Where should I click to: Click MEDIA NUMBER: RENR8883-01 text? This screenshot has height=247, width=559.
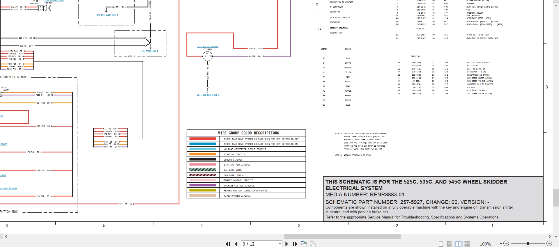(x=365, y=195)
